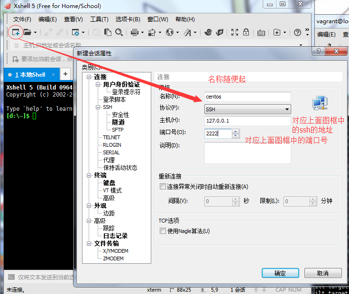Open dropdown arrow next to properties icon

(x=83, y=33)
